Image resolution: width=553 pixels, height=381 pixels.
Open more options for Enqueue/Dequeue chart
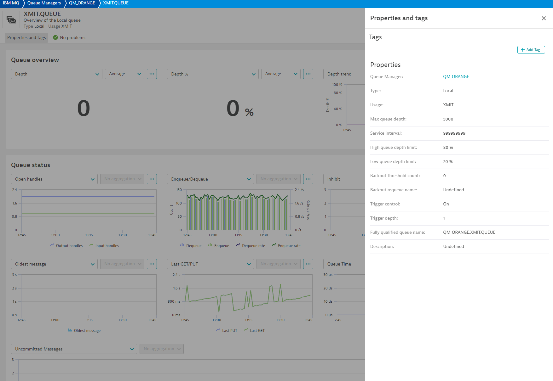pyautogui.click(x=308, y=179)
